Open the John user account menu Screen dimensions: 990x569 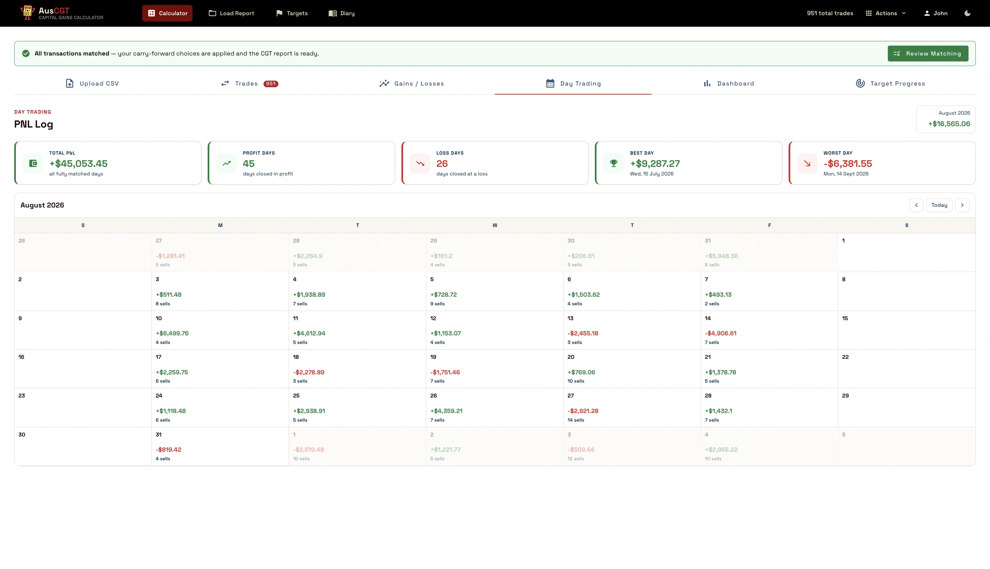pyautogui.click(x=936, y=13)
